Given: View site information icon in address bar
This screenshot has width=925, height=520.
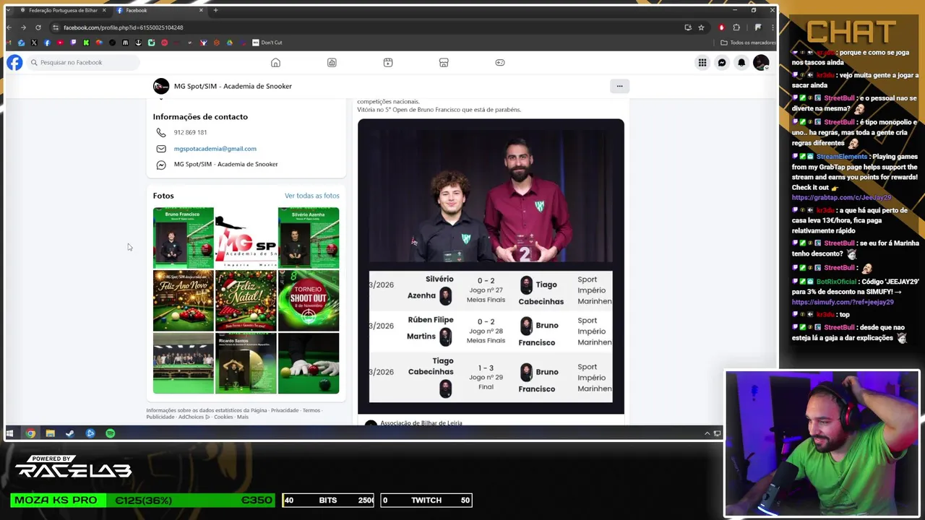Looking at the screenshot, I should 56,27.
